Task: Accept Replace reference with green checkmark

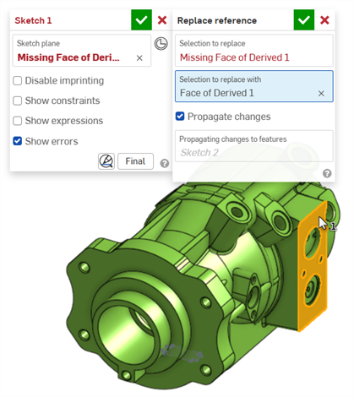Action: [x=304, y=20]
